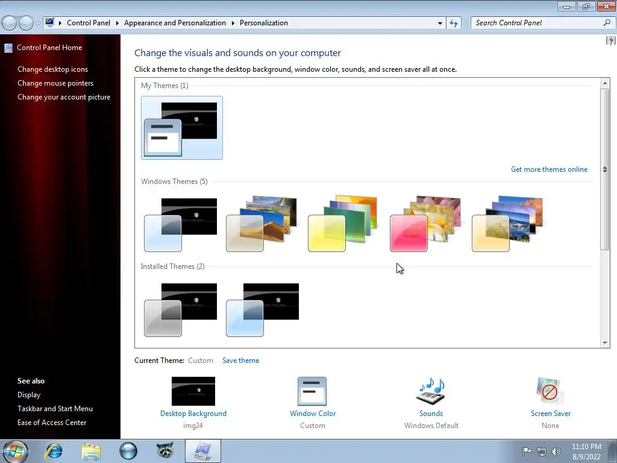The width and height of the screenshot is (617, 463).
Task: Click the Window Color text link
Action: coord(313,414)
